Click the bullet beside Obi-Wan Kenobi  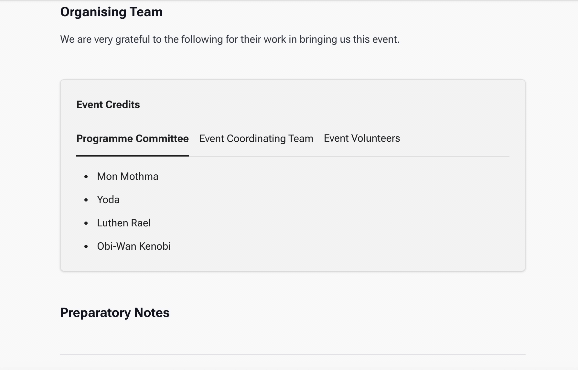86,246
